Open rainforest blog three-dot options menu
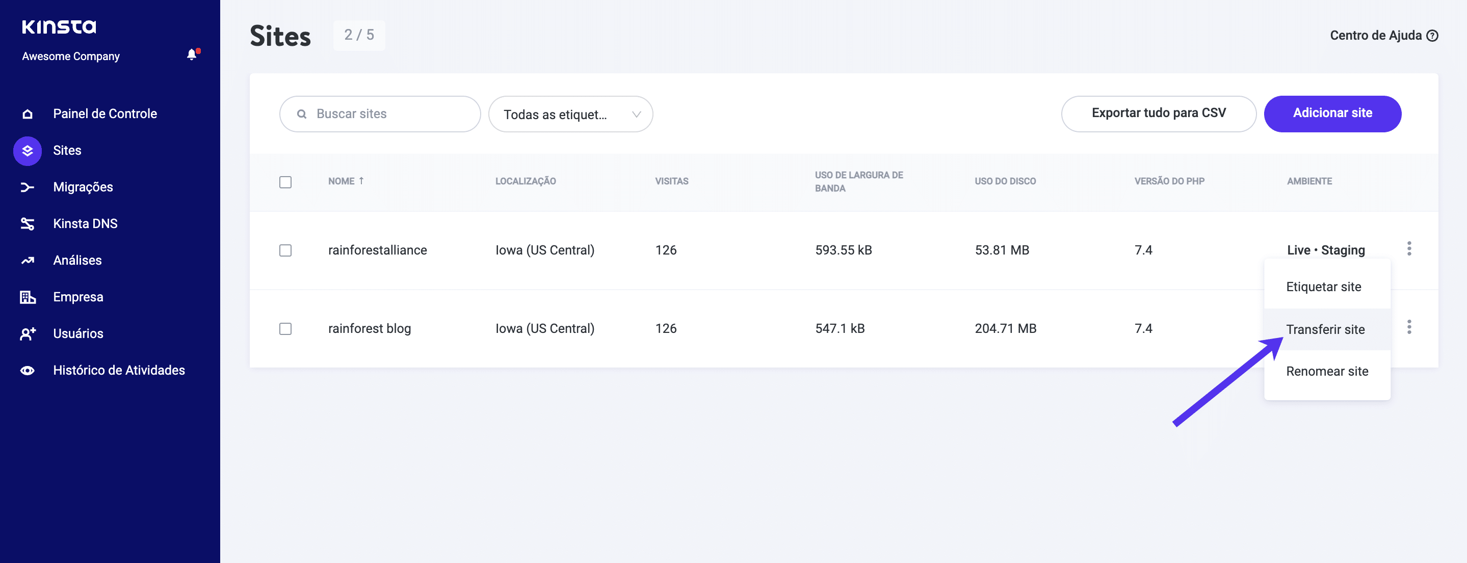 pyautogui.click(x=1409, y=327)
